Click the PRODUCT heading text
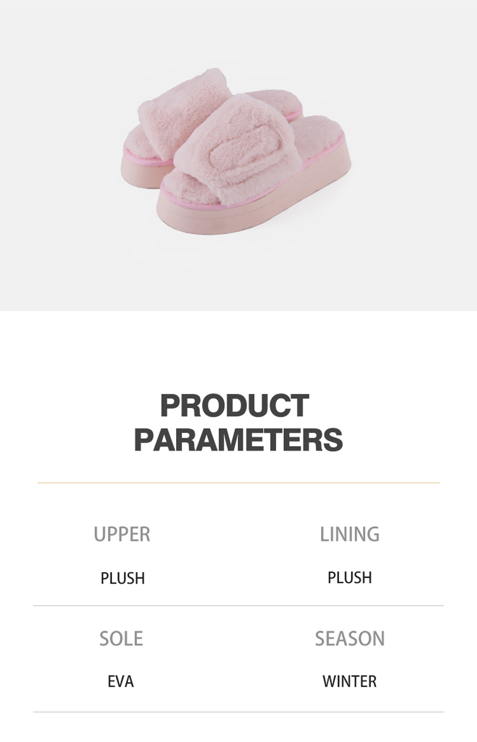Screen dimensions: 477x742 click(235, 406)
